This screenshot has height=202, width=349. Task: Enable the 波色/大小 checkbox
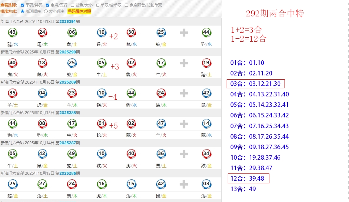(73, 5)
